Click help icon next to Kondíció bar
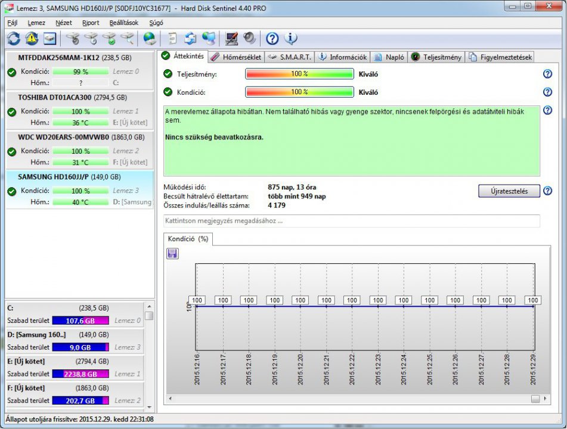 pos(547,92)
